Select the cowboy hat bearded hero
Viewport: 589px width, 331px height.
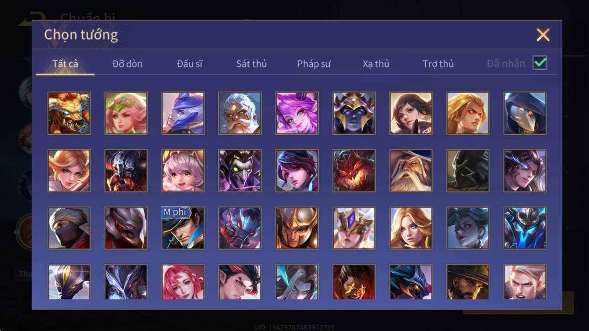(468, 282)
